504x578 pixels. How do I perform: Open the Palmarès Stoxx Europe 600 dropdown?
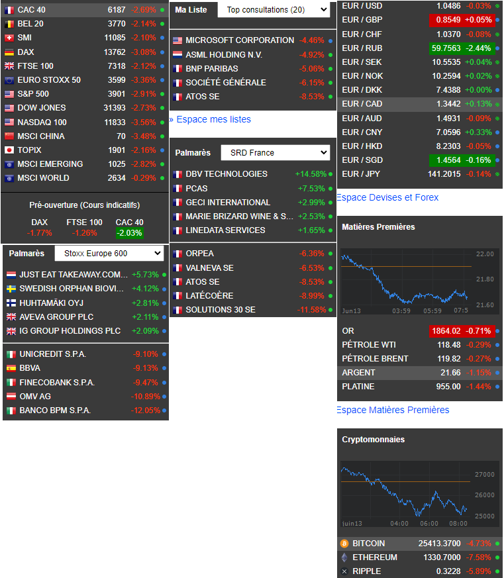tap(109, 253)
